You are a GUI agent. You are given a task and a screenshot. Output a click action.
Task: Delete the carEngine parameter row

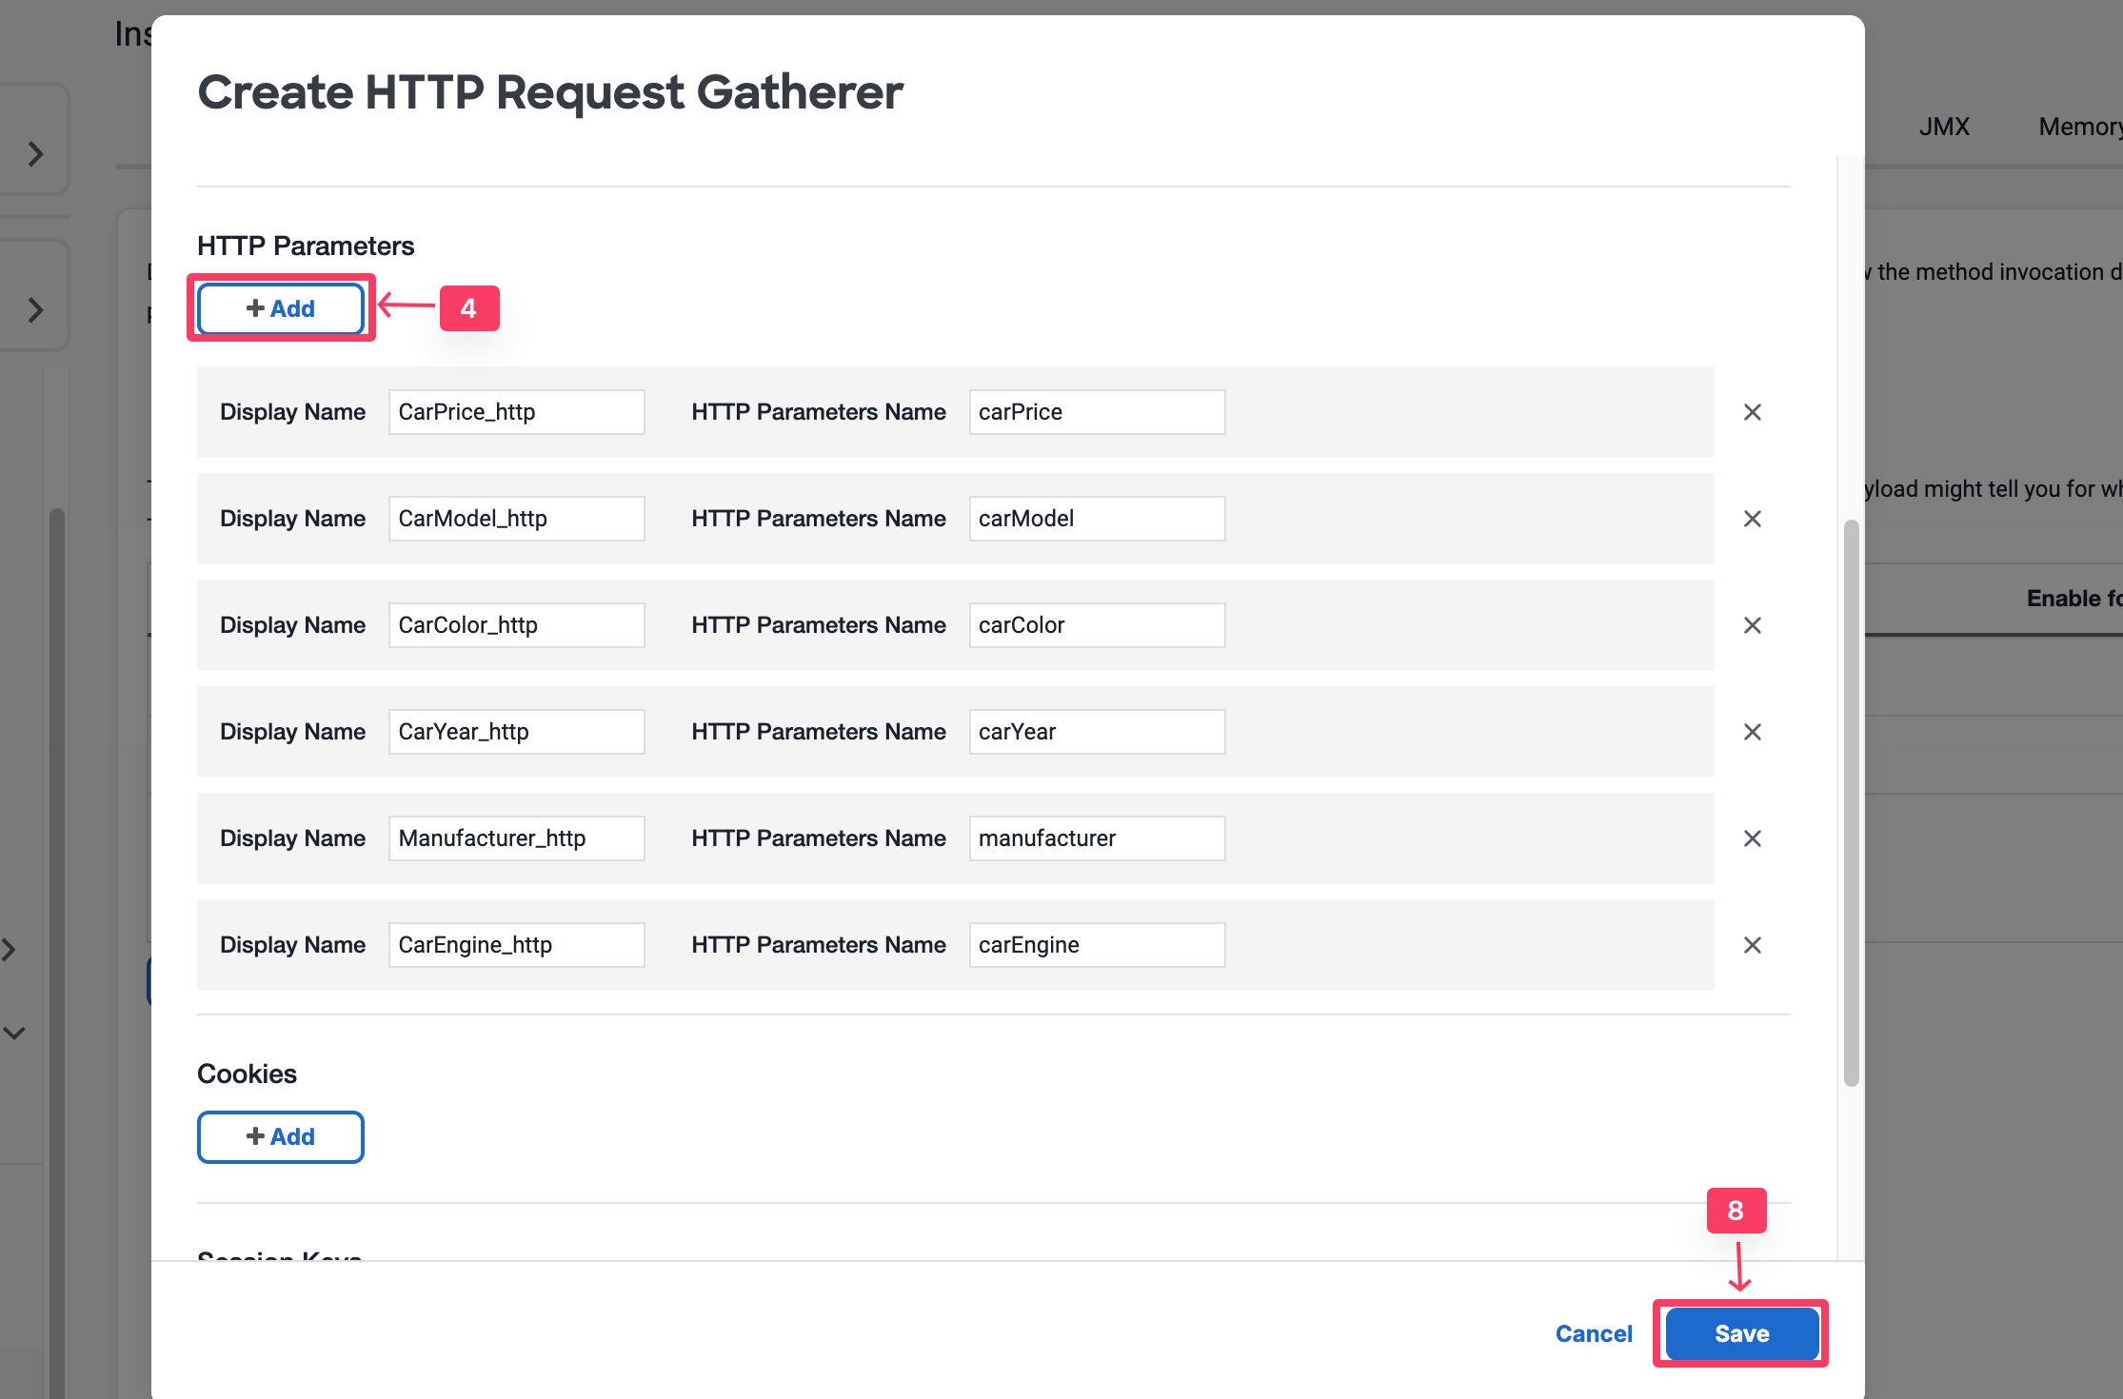pos(1752,945)
